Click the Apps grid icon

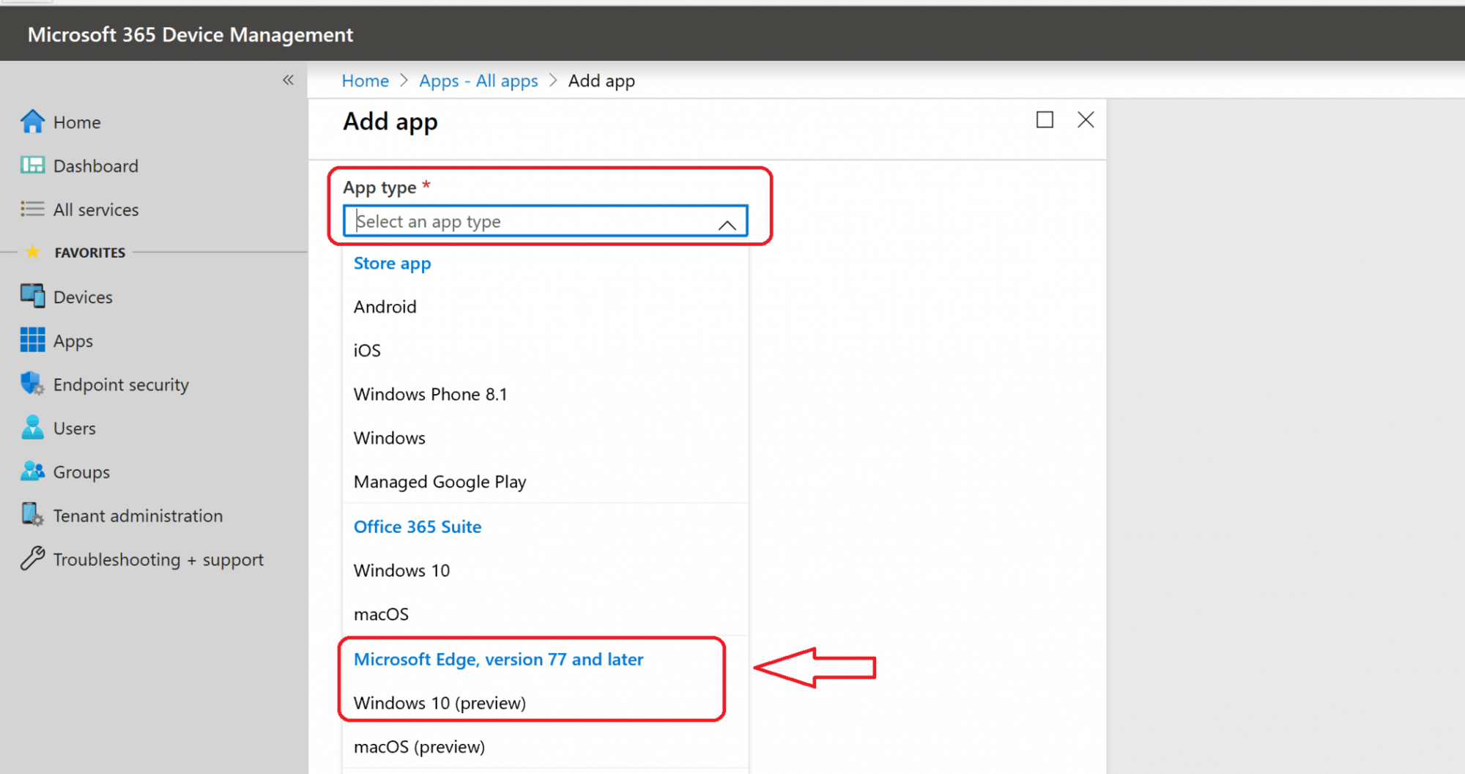[x=32, y=340]
